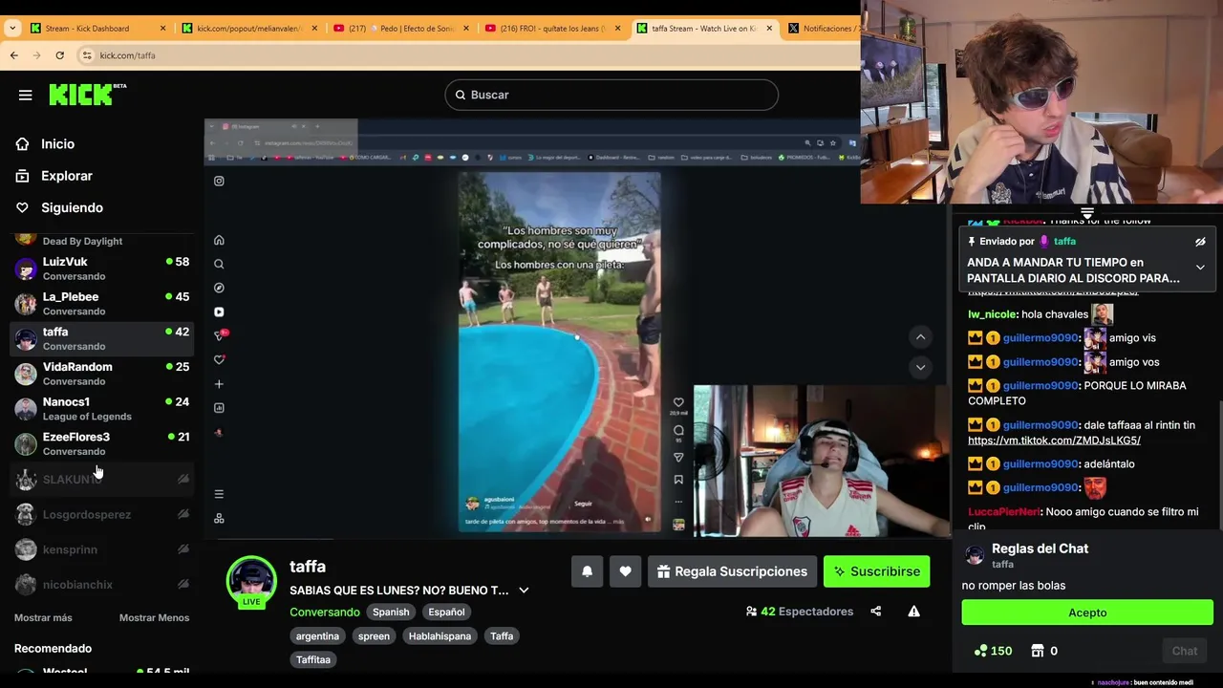The image size is (1223, 688).
Task: Click the share icon near Espectadores
Action: point(876,612)
